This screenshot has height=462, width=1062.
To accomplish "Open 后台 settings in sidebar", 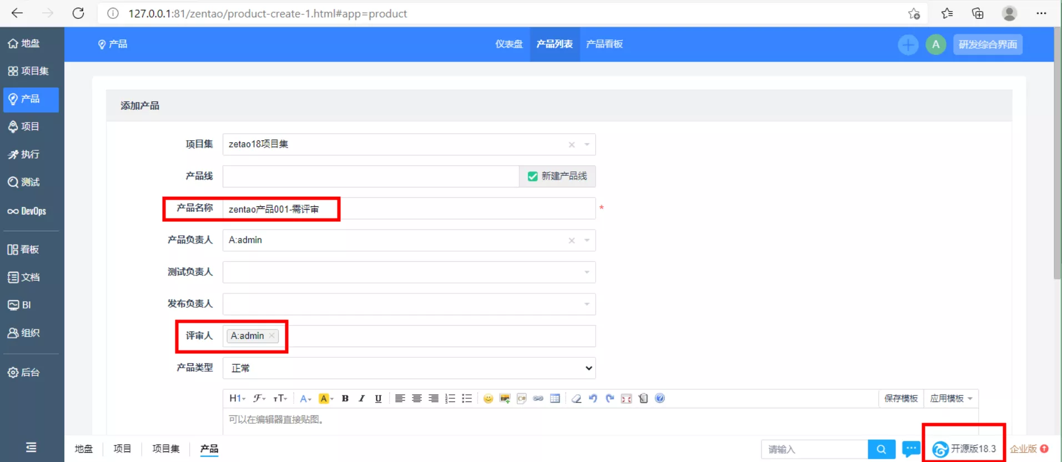I will (31, 372).
